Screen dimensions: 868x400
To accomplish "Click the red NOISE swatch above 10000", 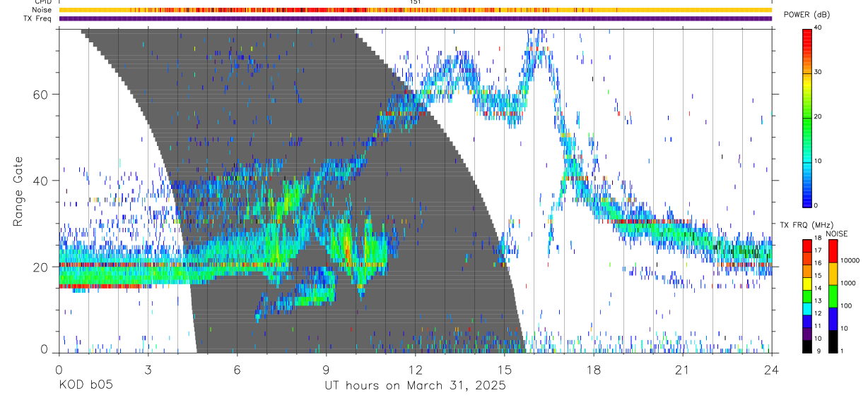I will coord(833,251).
